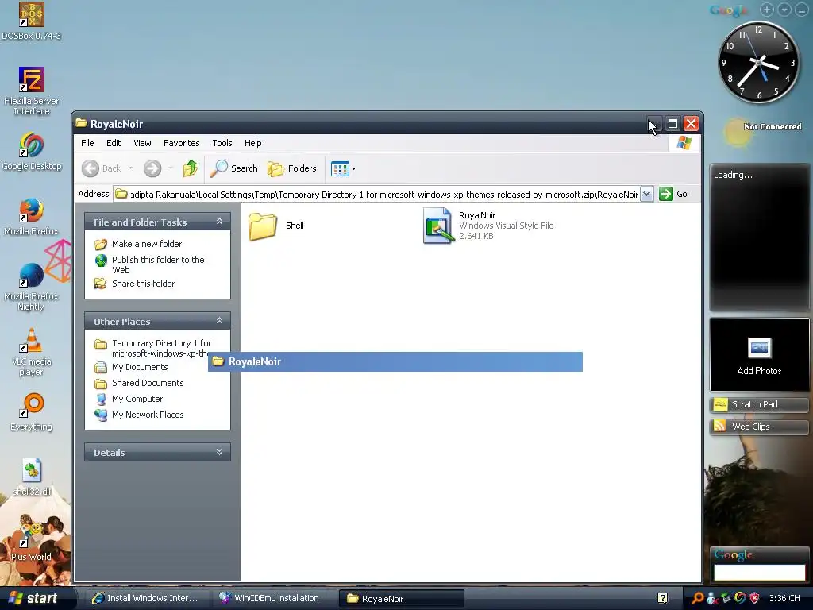This screenshot has width=813, height=610.
Task: Click the Google sidebar search box
Action: 759,572
